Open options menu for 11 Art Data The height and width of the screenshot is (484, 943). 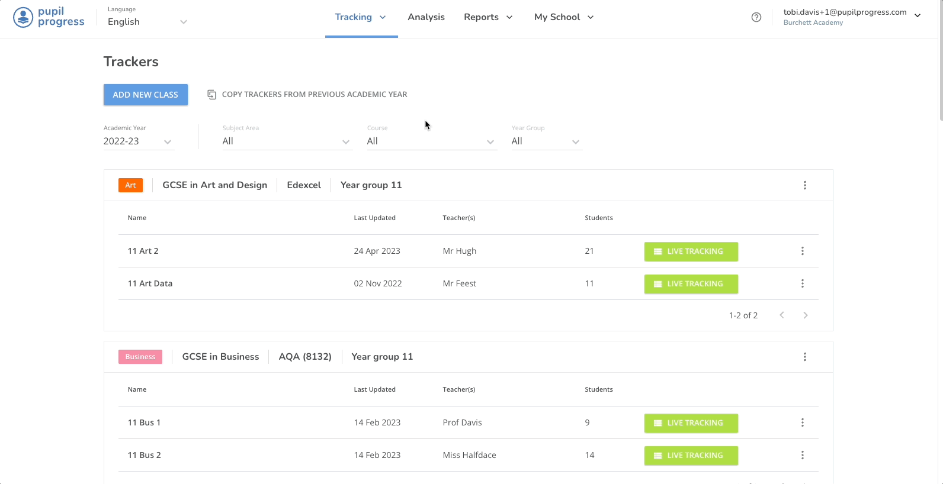coord(802,283)
